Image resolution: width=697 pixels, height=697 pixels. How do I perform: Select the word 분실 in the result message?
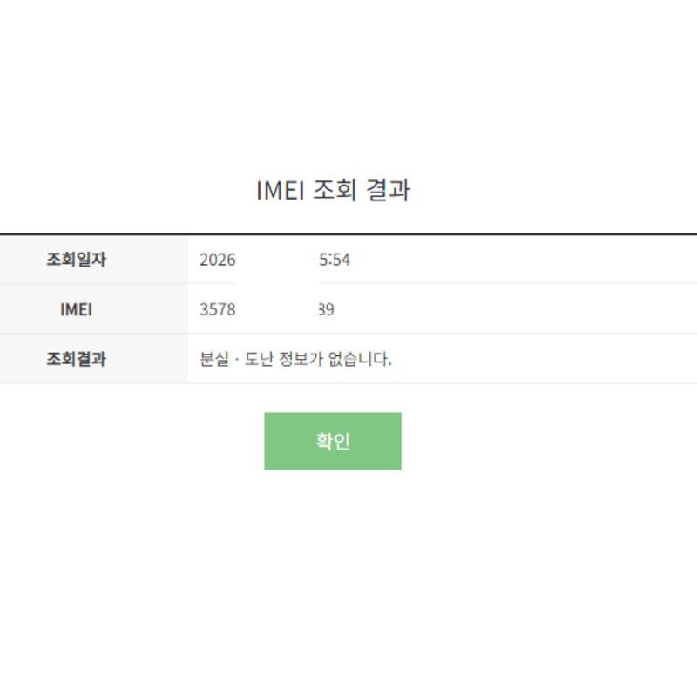click(214, 359)
